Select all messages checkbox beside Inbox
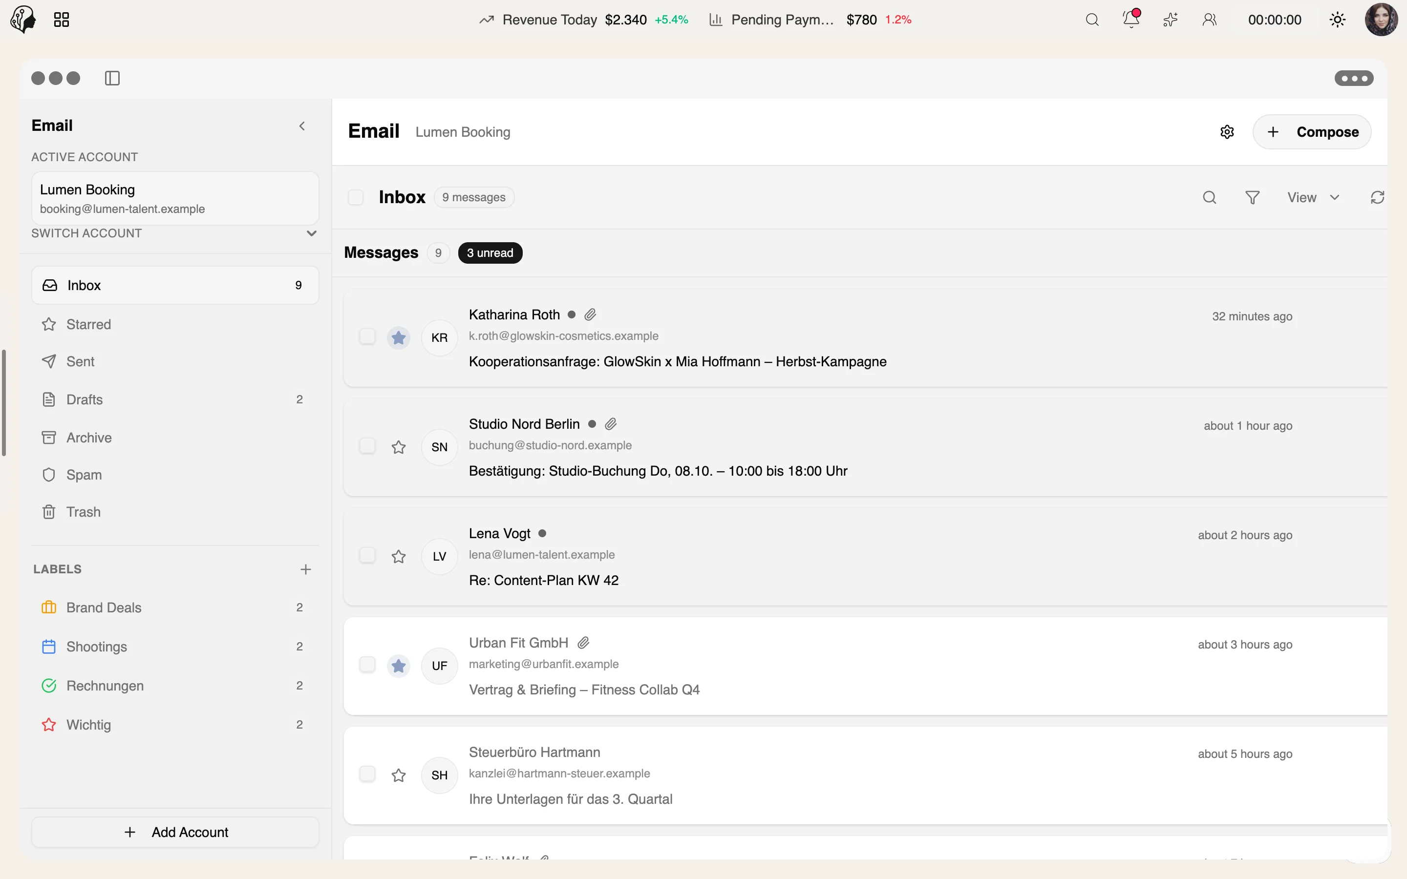Screen dimensions: 1407x879 click(x=355, y=198)
